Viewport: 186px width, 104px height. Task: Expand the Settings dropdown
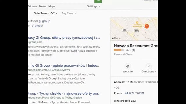coord(93,6)
